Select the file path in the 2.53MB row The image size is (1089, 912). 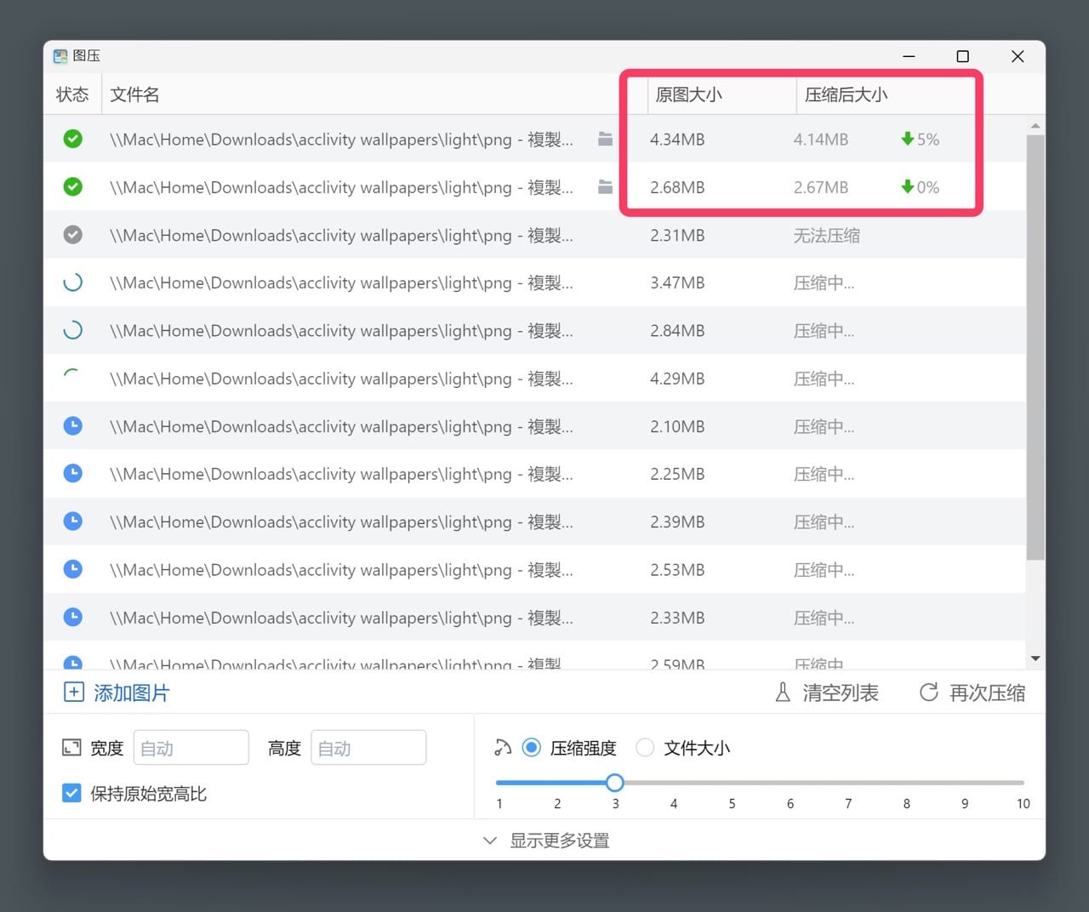click(x=341, y=569)
